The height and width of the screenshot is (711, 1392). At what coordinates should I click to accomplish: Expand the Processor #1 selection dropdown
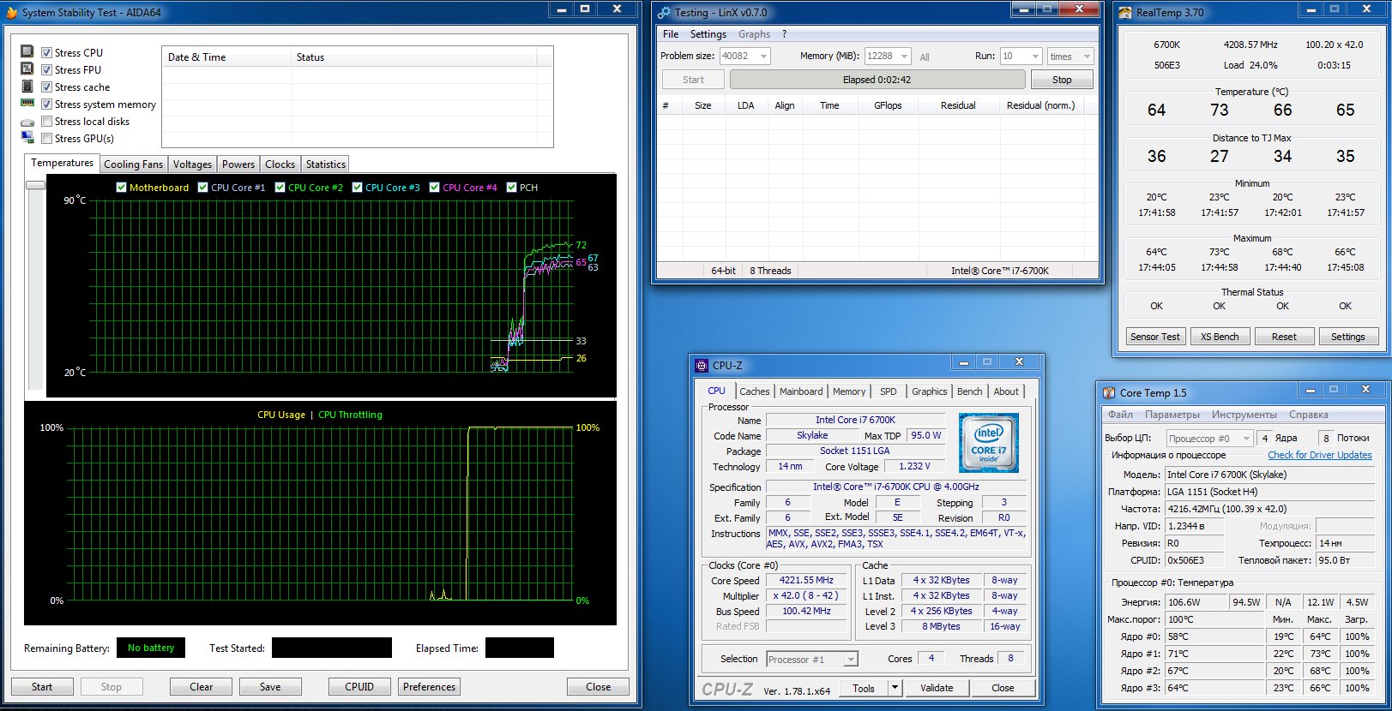point(850,659)
